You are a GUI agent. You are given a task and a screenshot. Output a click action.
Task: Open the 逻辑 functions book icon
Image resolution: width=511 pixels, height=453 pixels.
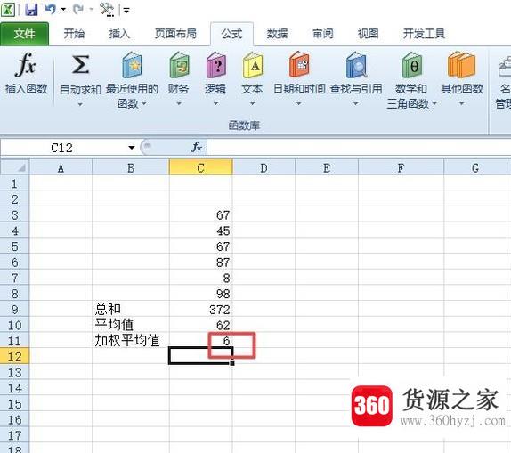(x=215, y=65)
